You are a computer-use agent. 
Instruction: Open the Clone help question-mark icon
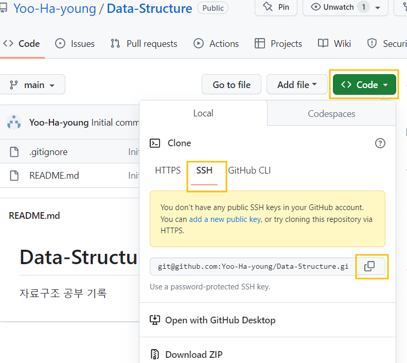pos(380,143)
